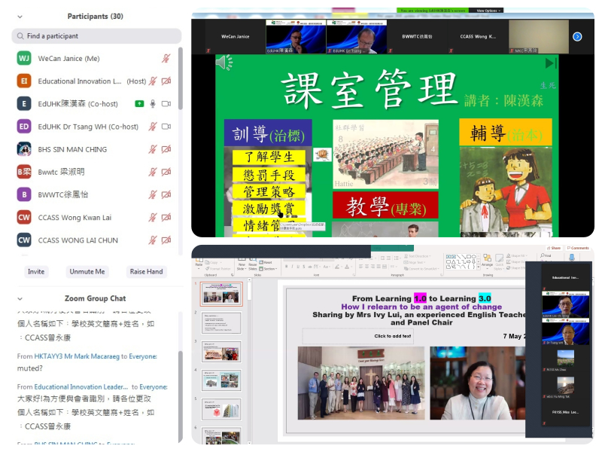Click the speaker icon on the green slide
This screenshot has width=602, height=452.
[223, 63]
